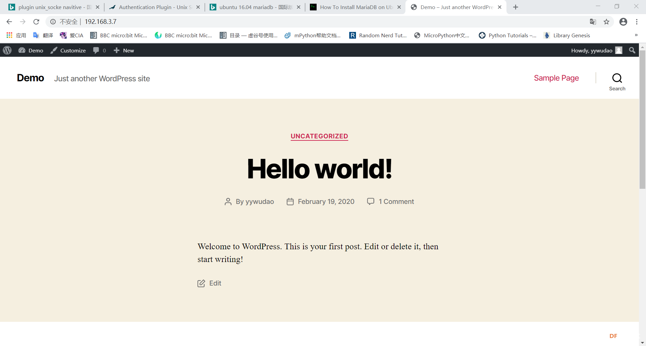Screen dimensions: 646x346
Task: Open the Uncategorized category link
Action: [319, 136]
